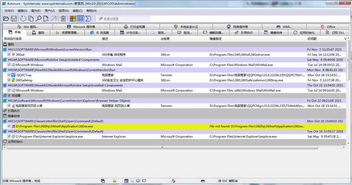
Task: Sort by the 出版商 column header
Action: tap(166, 39)
